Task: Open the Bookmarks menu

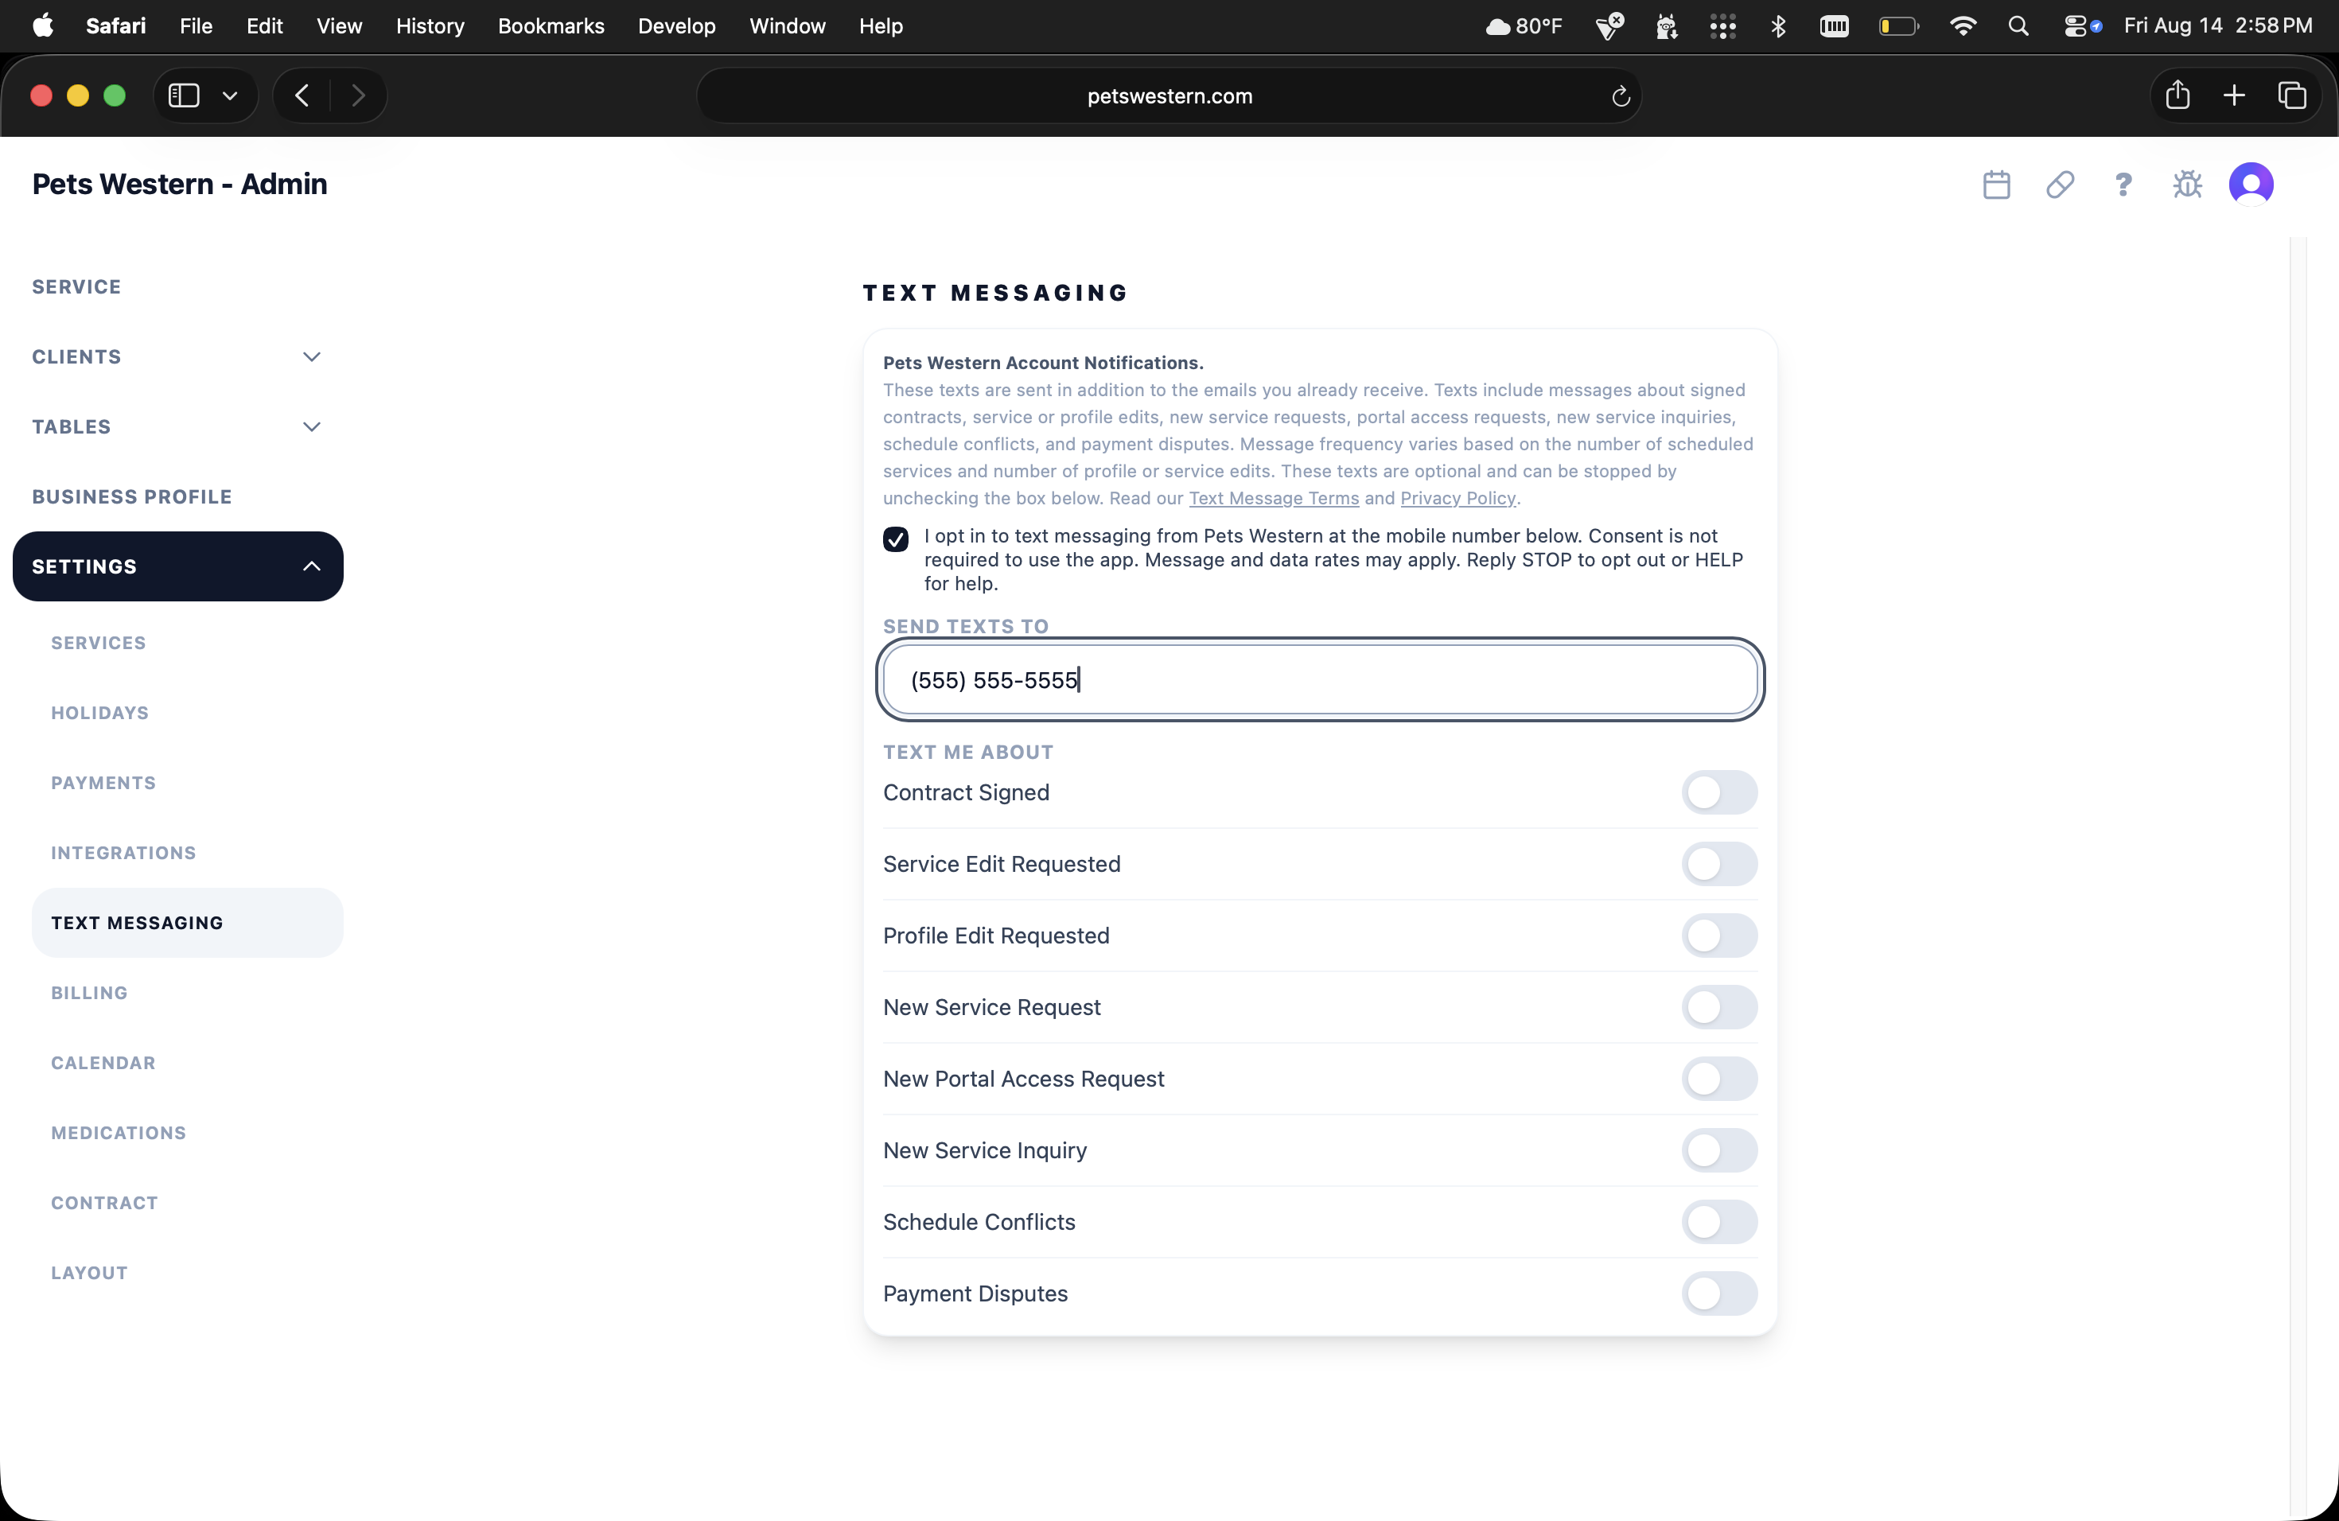Action: point(551,25)
